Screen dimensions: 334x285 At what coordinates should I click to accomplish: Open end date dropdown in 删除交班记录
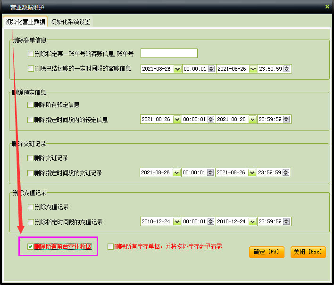(x=253, y=173)
